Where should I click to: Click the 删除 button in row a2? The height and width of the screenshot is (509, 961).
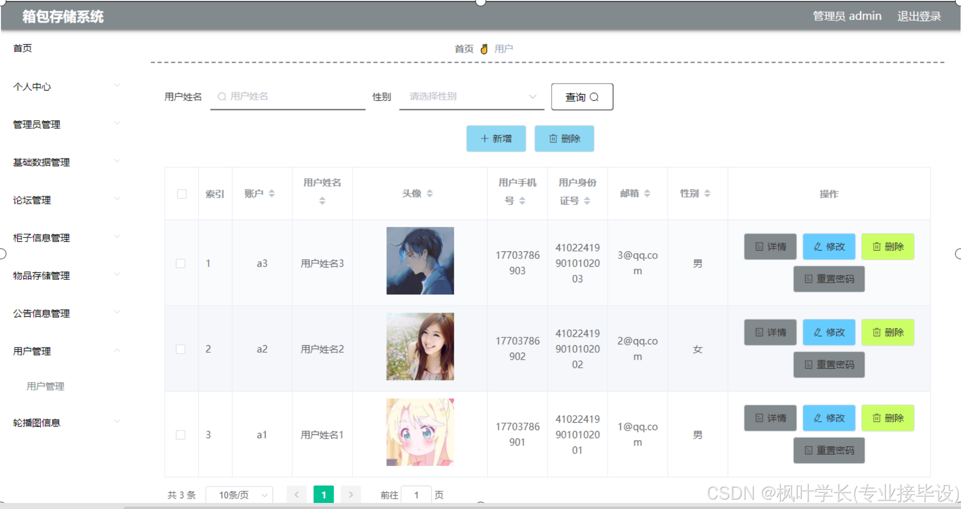click(888, 333)
